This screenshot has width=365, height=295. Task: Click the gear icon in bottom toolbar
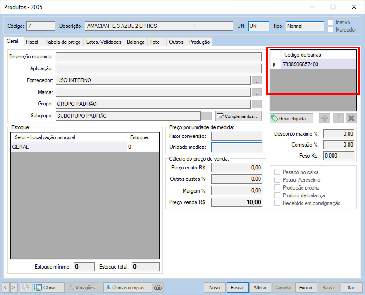(26, 288)
